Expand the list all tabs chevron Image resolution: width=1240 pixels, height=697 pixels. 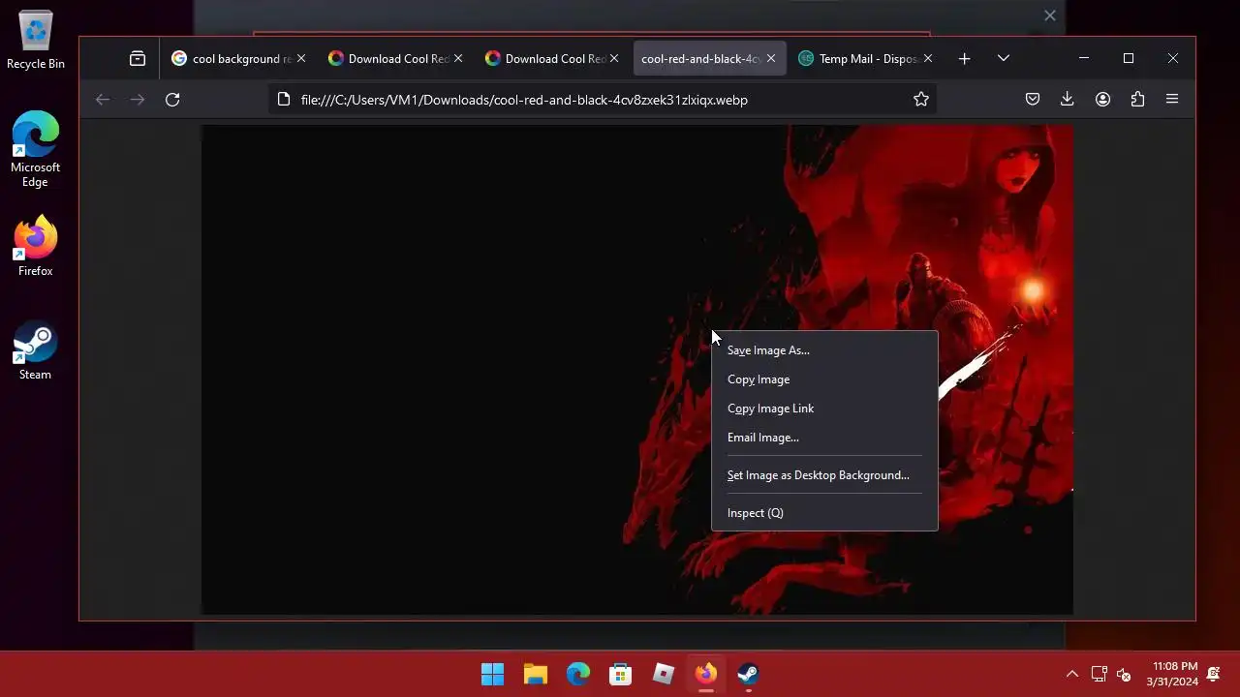click(1004, 59)
